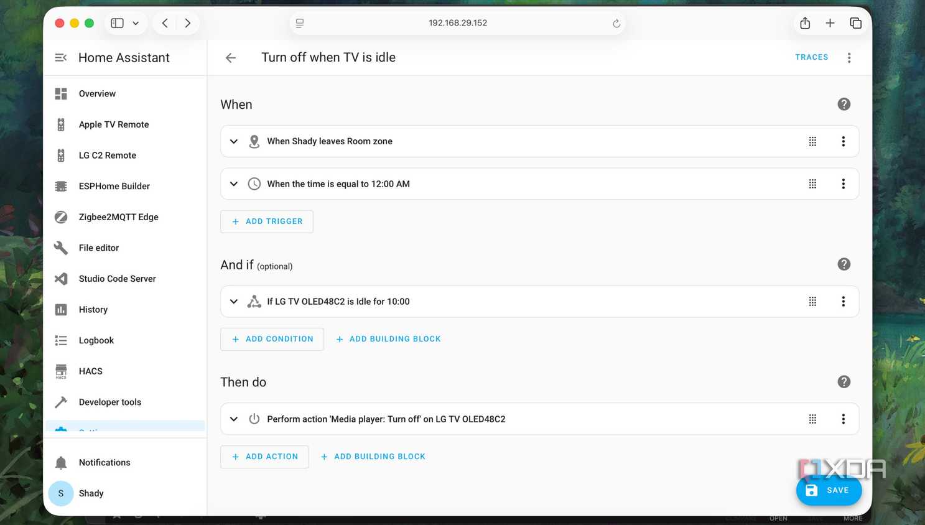Open Overview in the sidebar
This screenshot has height=525, width=925.
[125, 94]
